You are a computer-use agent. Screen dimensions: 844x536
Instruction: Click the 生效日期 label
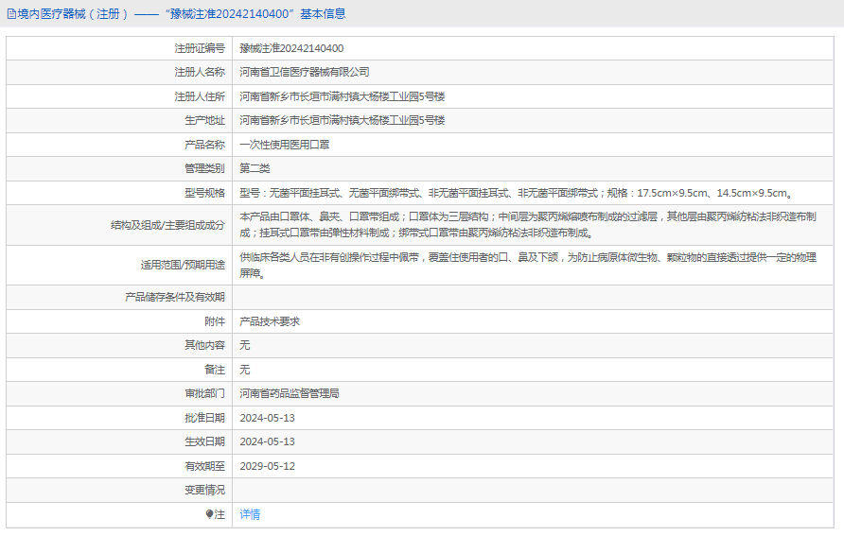pos(204,441)
